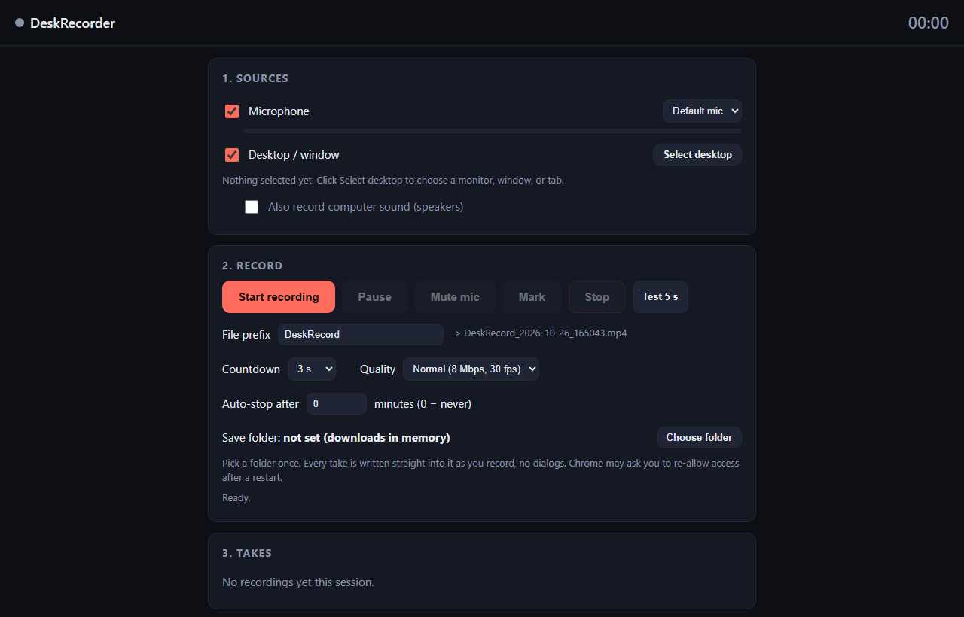Image resolution: width=964 pixels, height=617 pixels.
Task: Click the DeskRecorder app title
Action: click(72, 23)
